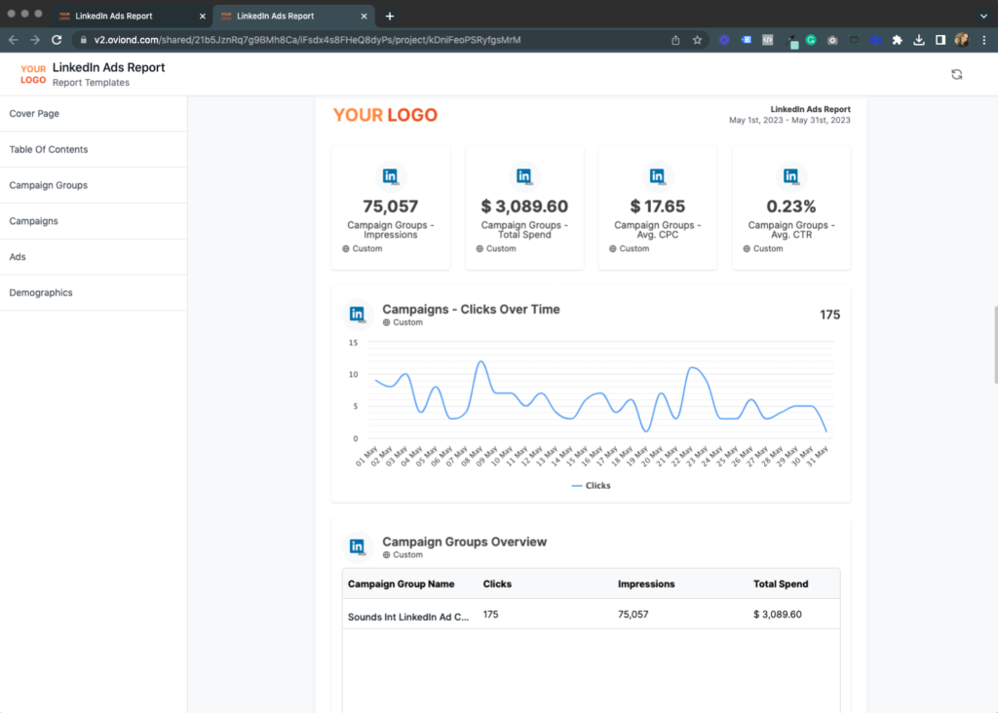The height and width of the screenshot is (713, 998).
Task: Click the globe icon under the Clicks Over Time title
Action: pos(386,322)
